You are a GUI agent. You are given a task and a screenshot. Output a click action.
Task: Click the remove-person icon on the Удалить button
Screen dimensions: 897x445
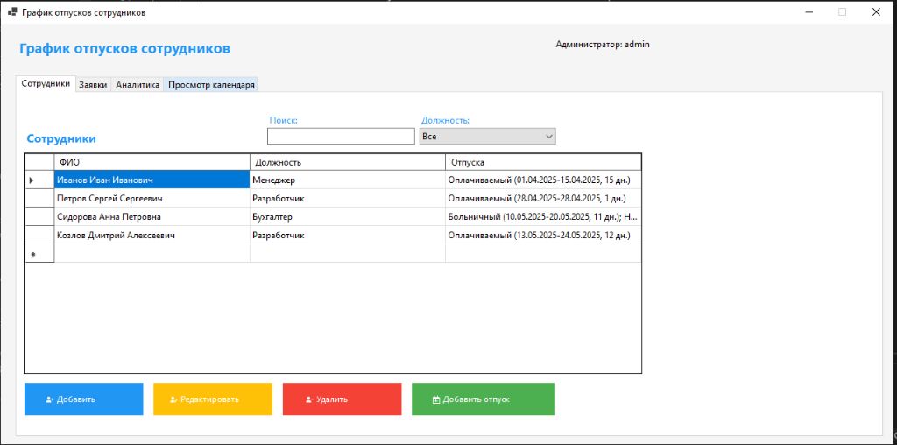(309, 399)
